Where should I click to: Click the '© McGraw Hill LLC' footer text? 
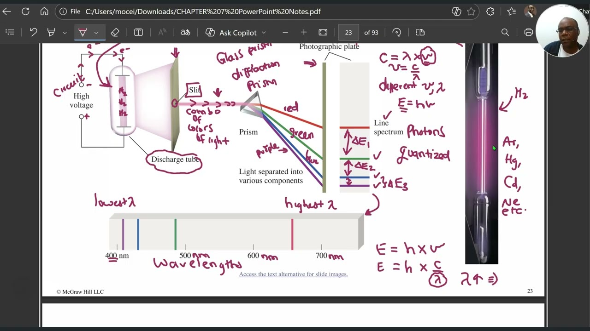click(80, 291)
